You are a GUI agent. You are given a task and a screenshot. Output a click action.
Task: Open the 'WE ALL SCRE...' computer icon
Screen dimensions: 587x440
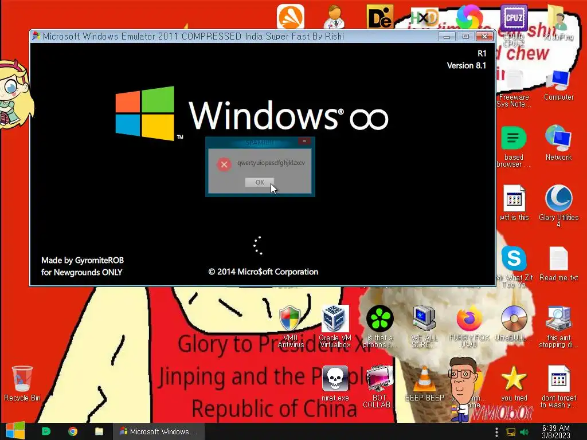(x=424, y=326)
